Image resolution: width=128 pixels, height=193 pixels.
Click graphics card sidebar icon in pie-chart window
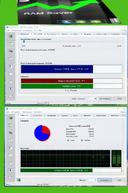(10, 133)
